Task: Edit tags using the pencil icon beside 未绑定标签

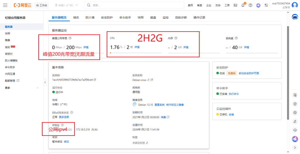Action: 147,143
